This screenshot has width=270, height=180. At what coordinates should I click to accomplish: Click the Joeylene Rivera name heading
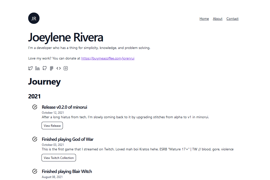click(65, 37)
